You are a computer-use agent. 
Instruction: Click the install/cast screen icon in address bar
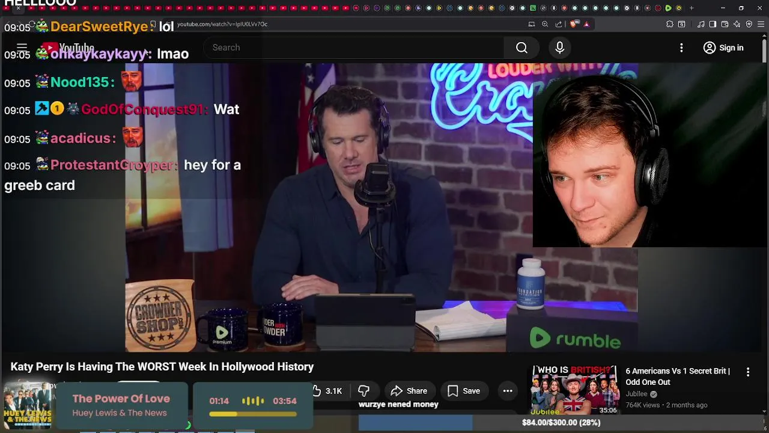click(x=532, y=24)
